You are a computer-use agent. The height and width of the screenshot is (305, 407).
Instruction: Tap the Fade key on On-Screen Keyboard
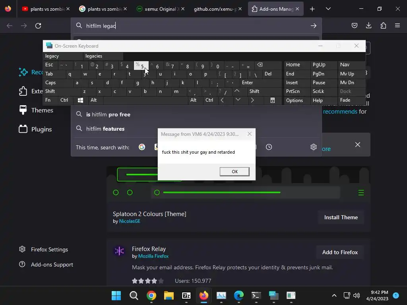pos(351,100)
